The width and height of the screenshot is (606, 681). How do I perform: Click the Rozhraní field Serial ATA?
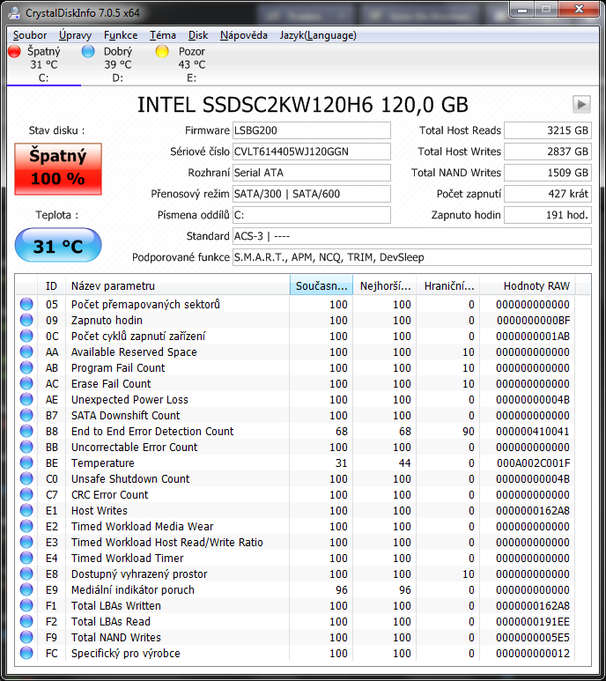pyautogui.click(x=311, y=173)
